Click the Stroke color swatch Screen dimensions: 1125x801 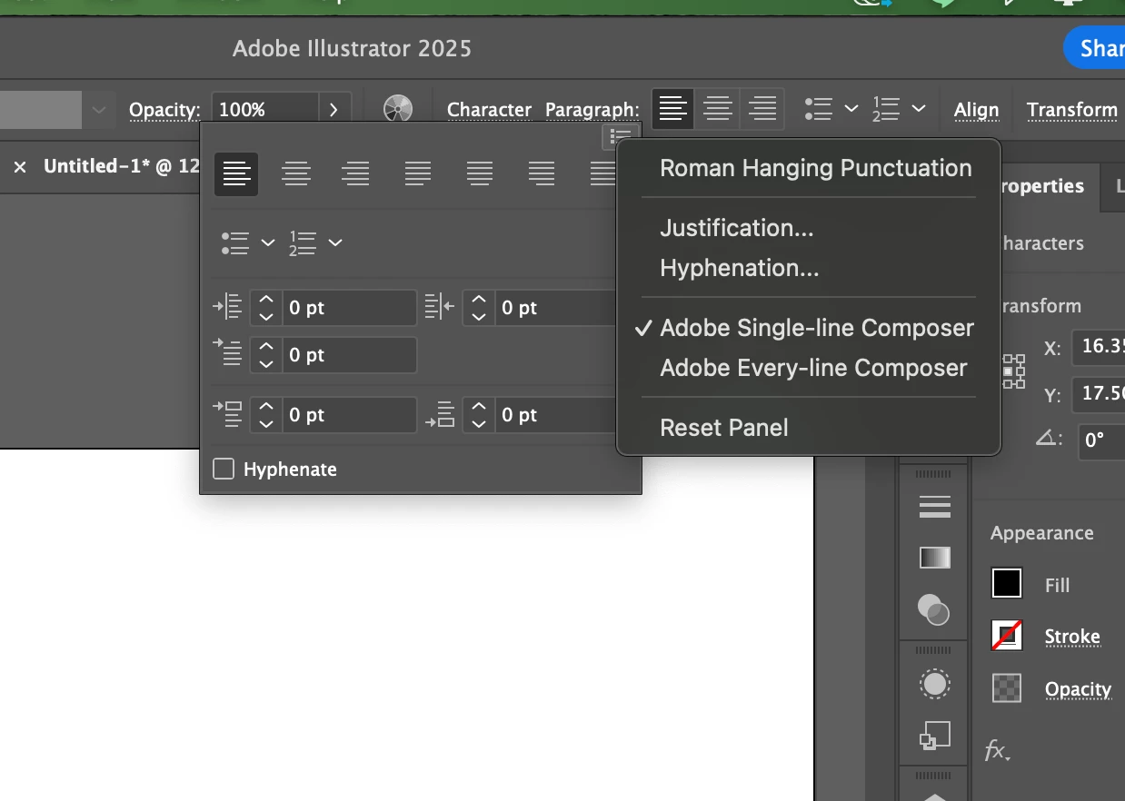pyautogui.click(x=1007, y=636)
